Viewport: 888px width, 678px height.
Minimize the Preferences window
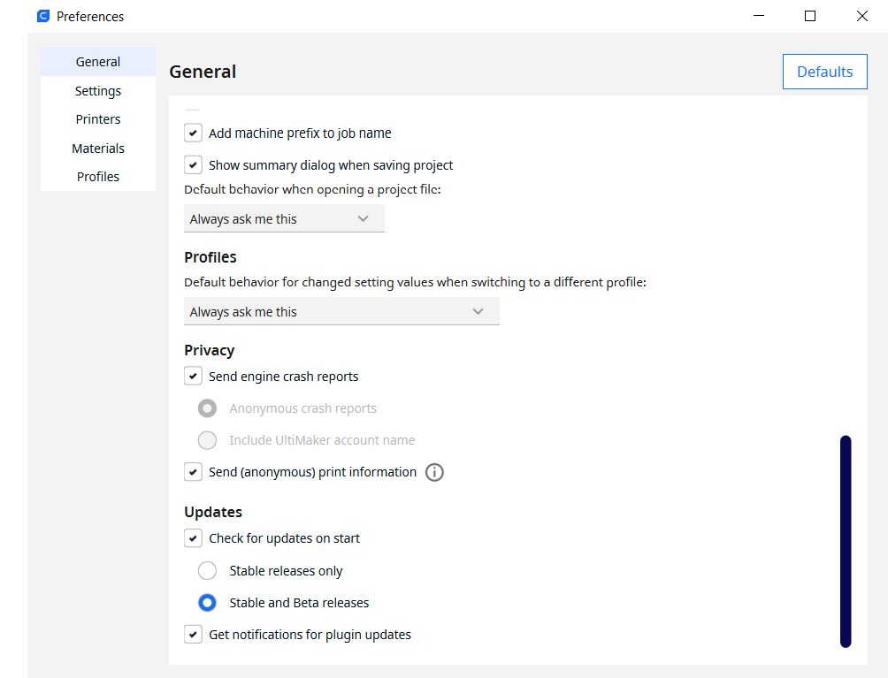click(x=759, y=16)
